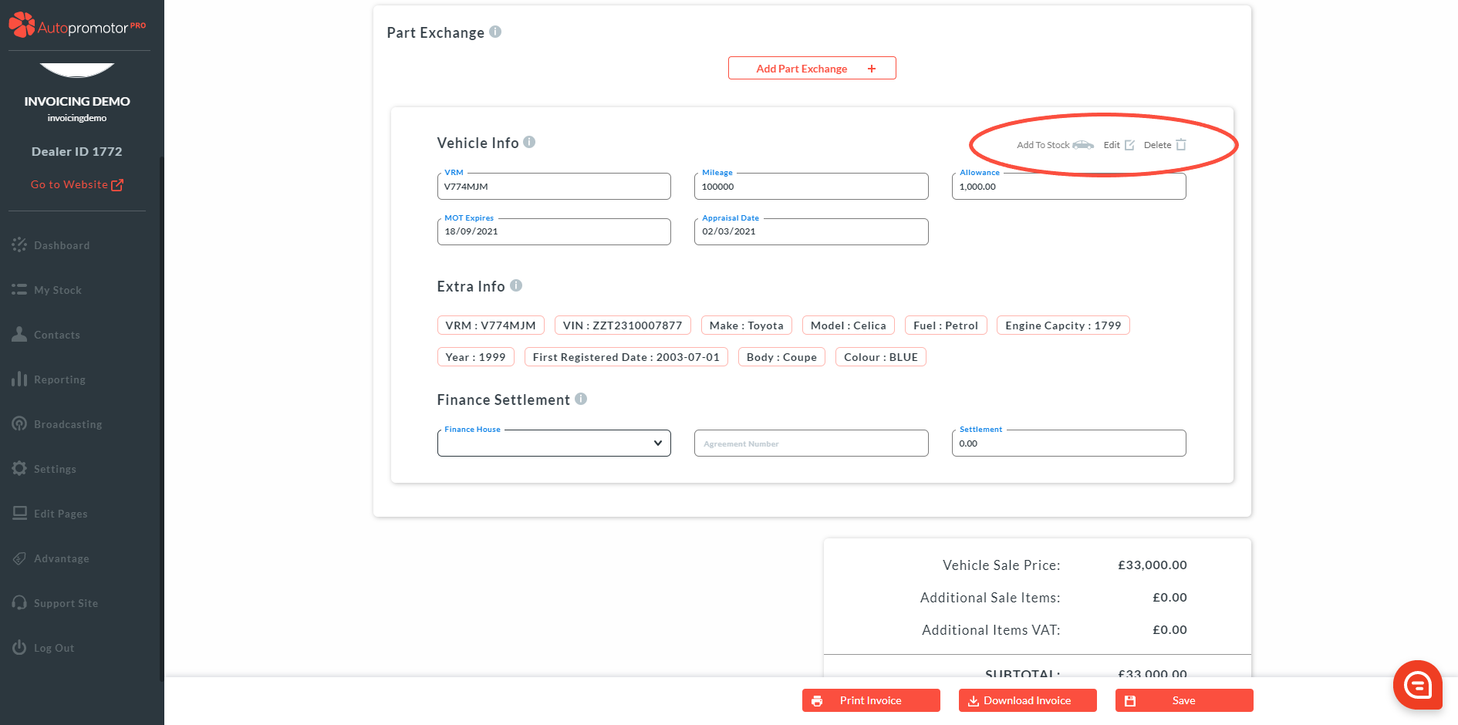Click the Part Exchange info icon
This screenshot has height=725, width=1458.
tap(495, 32)
